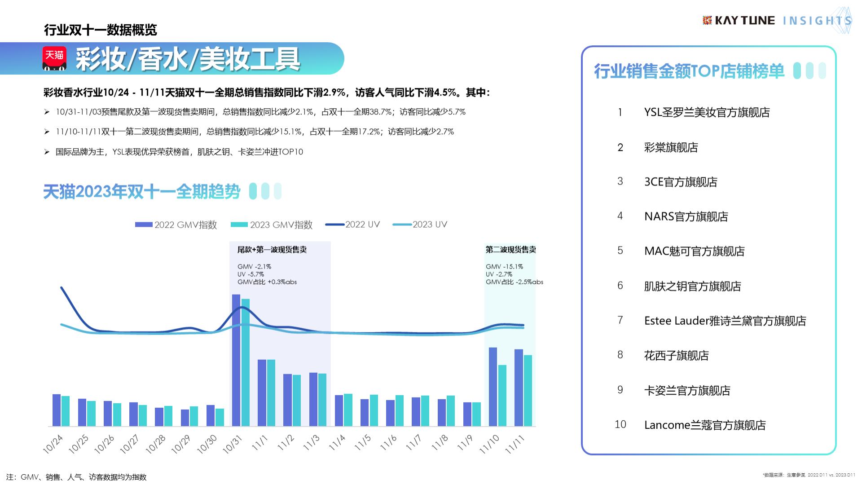Click the 天猫2023年双十一全期趋势 chart title

142,192
